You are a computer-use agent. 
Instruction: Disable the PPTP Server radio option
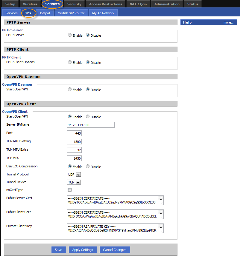coord(88,35)
